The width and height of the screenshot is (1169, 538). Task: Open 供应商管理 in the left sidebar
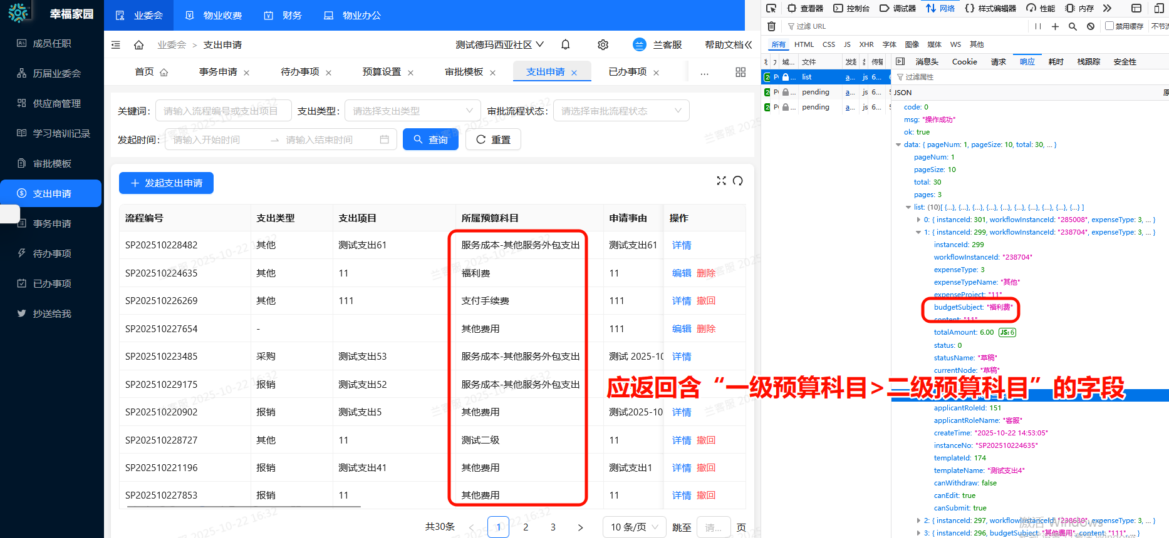pos(56,104)
